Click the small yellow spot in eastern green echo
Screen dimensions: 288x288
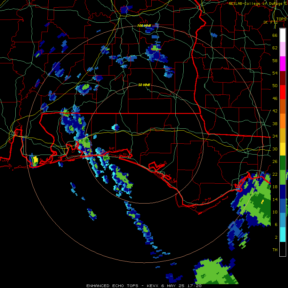[x=262, y=202]
